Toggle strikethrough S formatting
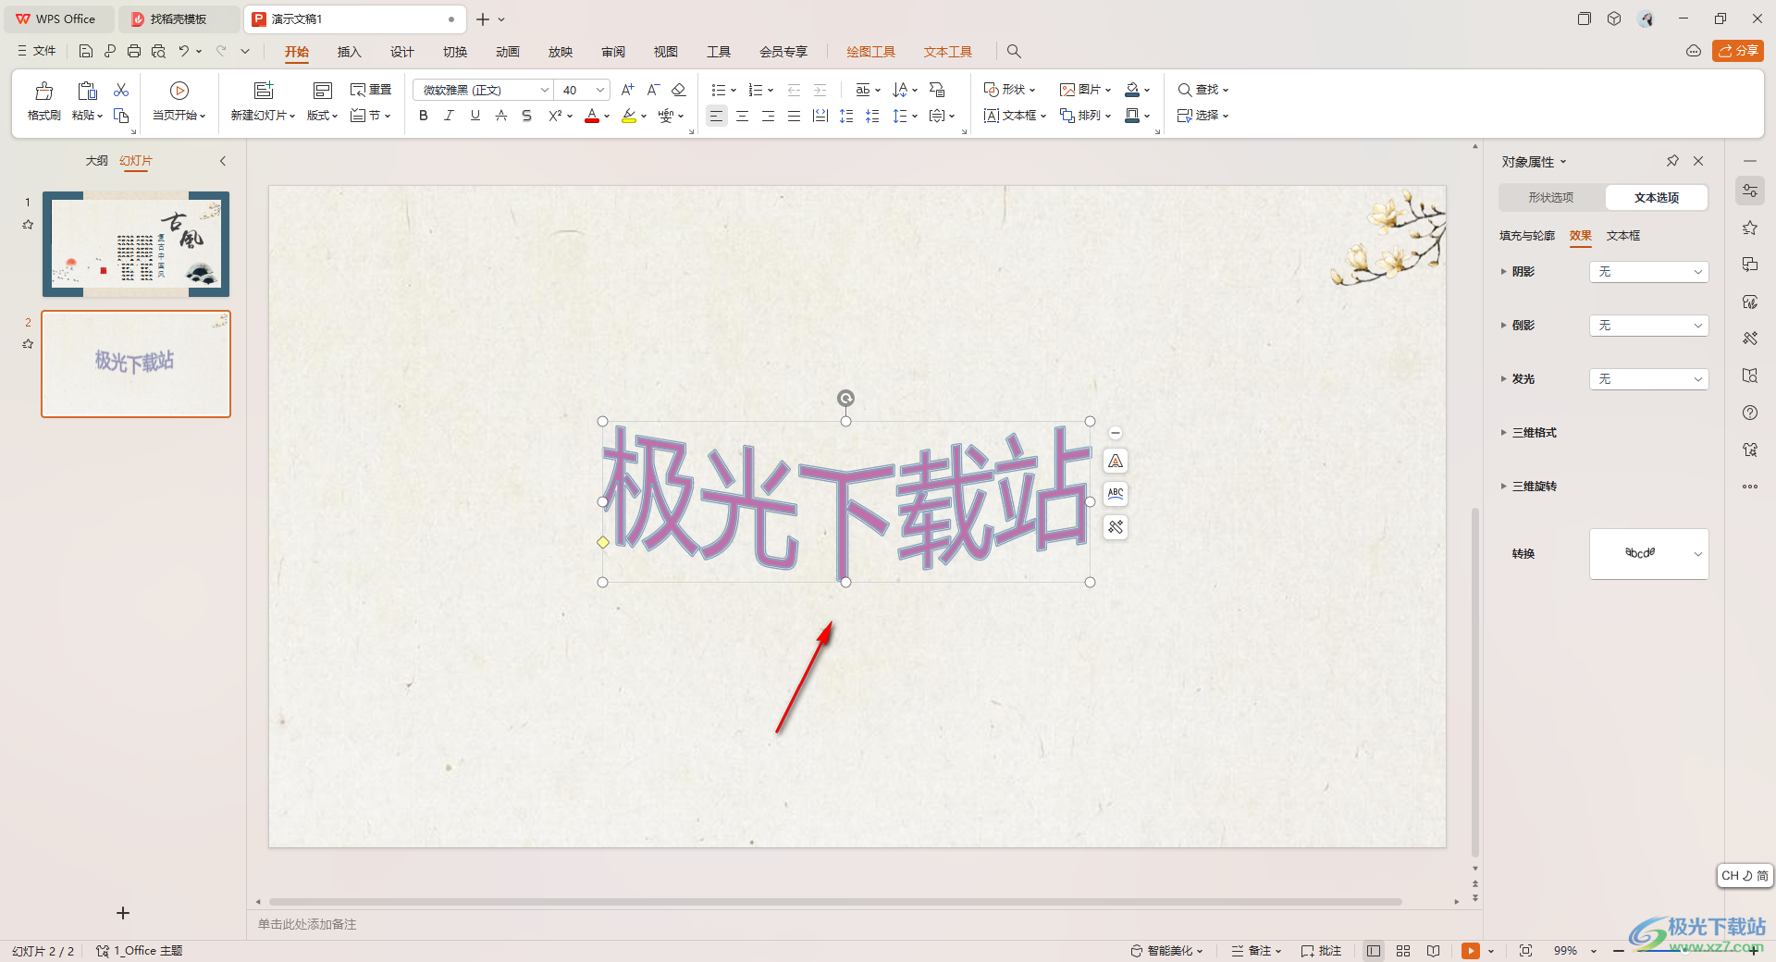This screenshot has height=962, width=1776. [x=501, y=116]
